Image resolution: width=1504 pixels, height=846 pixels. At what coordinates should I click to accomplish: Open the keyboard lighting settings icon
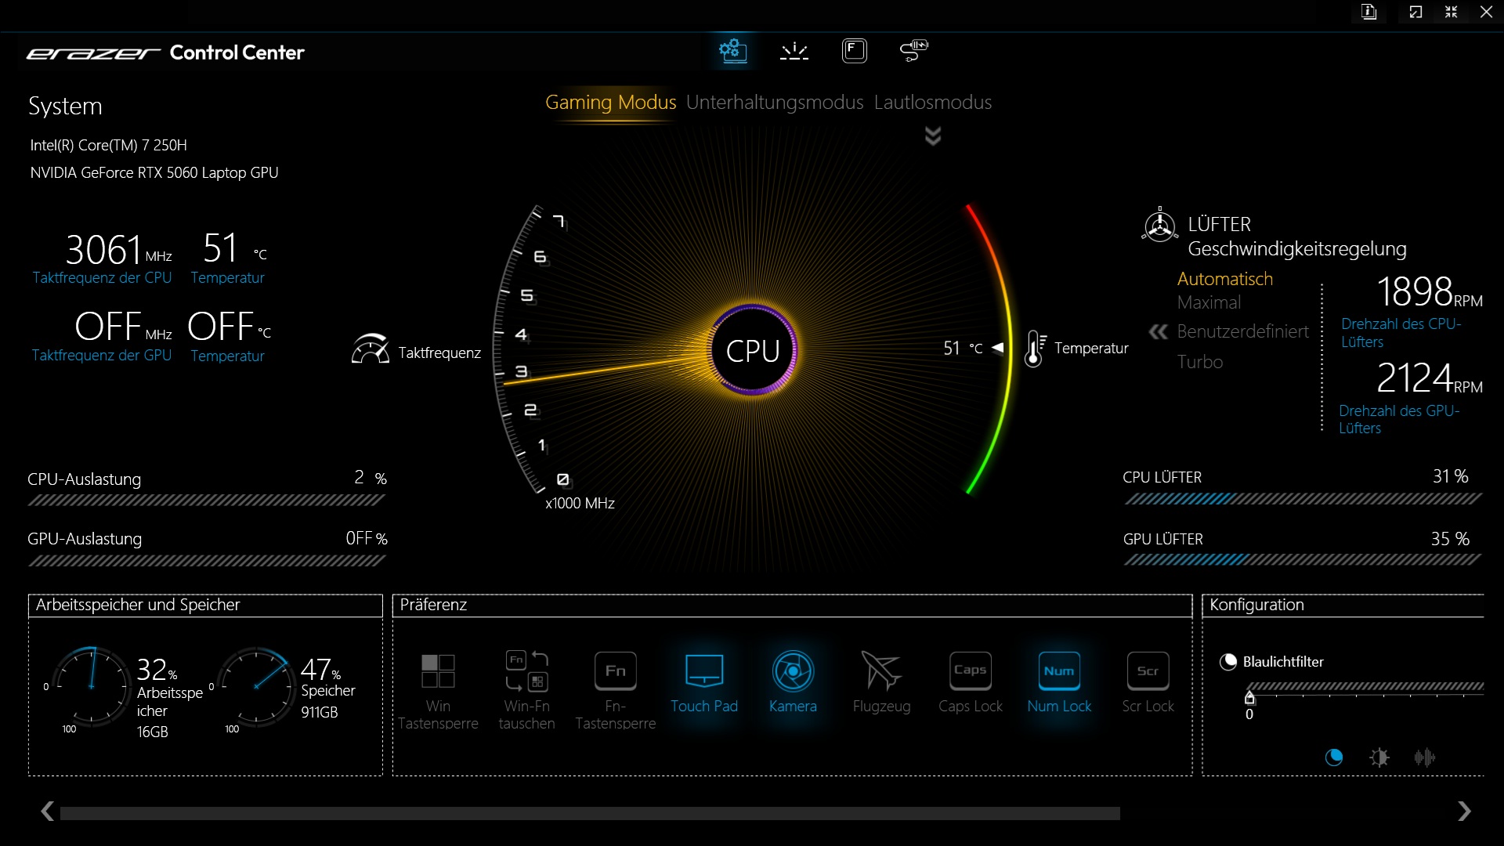[794, 52]
